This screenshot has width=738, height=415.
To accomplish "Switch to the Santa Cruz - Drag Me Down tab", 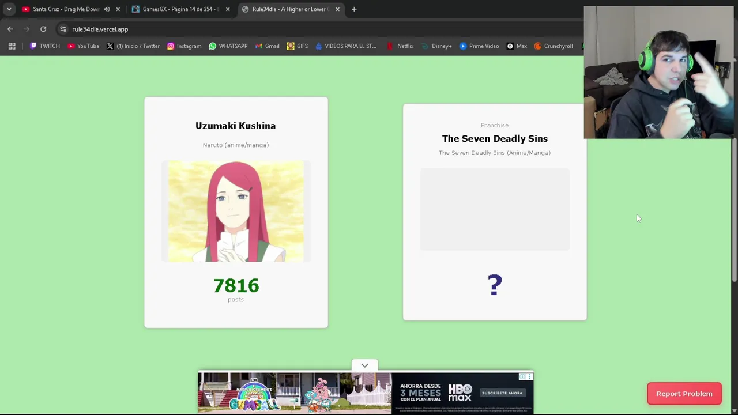I will coord(66,9).
